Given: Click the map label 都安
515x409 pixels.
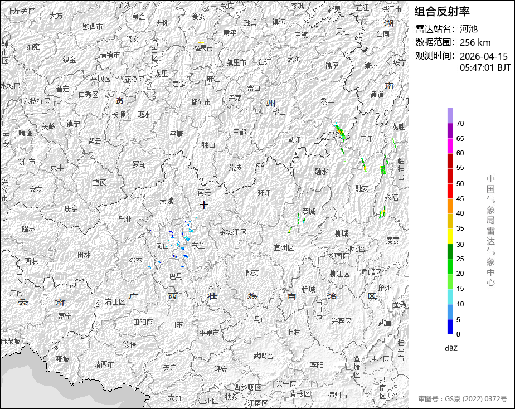Looking at the screenshot, I should pyautogui.click(x=252, y=272).
